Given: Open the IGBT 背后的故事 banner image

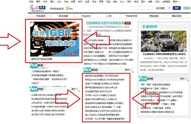Looking at the screenshot, I should 55,39.
